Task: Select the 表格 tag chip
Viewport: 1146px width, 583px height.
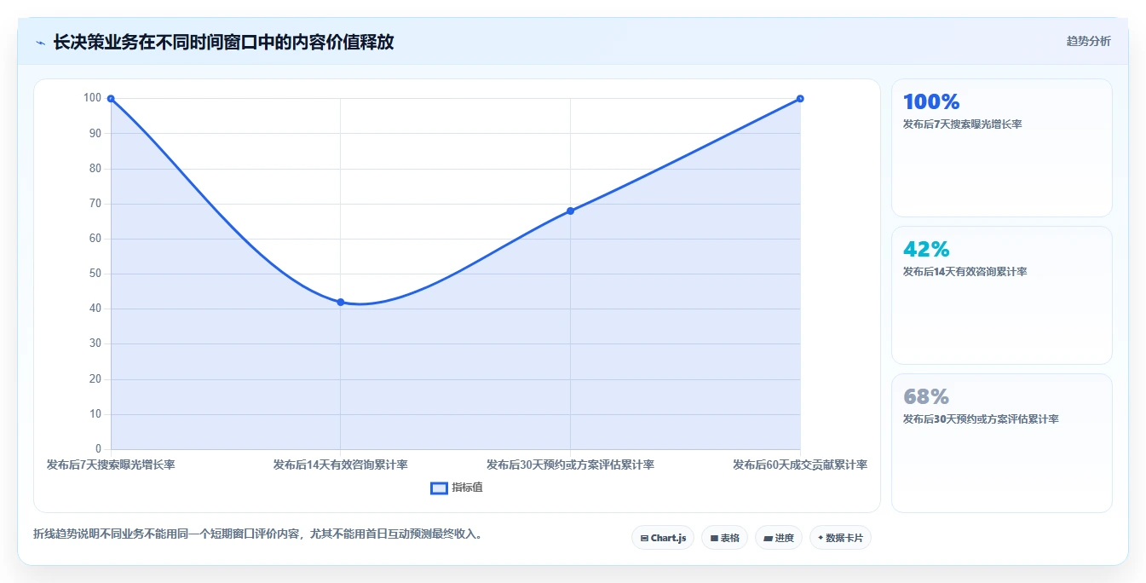Action: [x=724, y=538]
